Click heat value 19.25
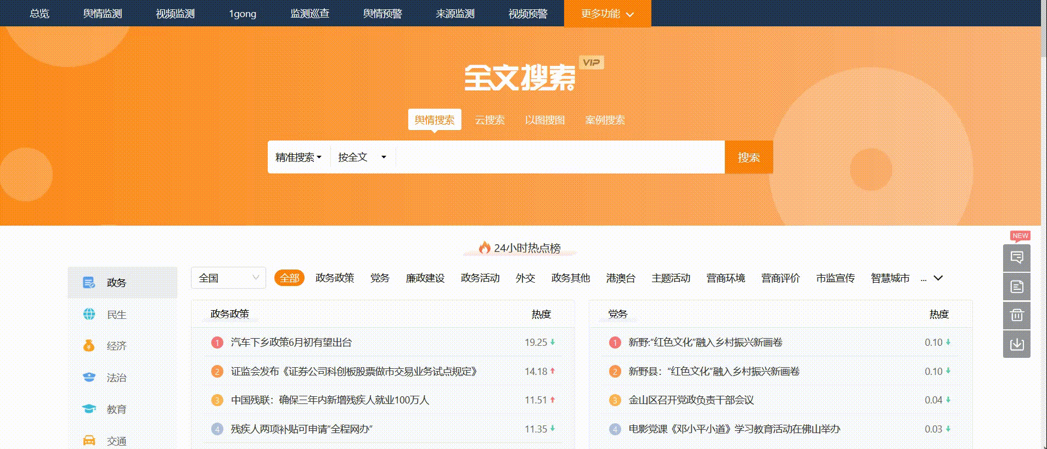The width and height of the screenshot is (1047, 449). pos(536,343)
